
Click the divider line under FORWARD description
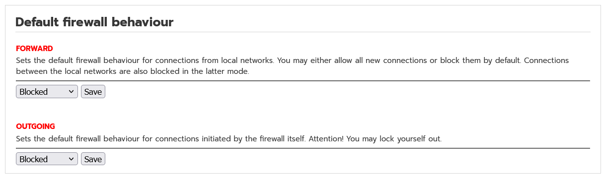pos(303,80)
